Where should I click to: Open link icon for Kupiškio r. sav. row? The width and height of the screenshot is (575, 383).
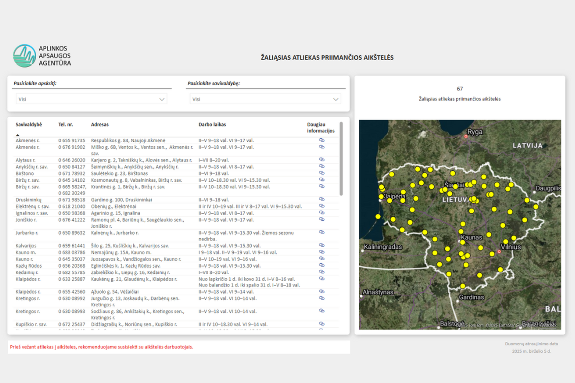pyautogui.click(x=322, y=324)
